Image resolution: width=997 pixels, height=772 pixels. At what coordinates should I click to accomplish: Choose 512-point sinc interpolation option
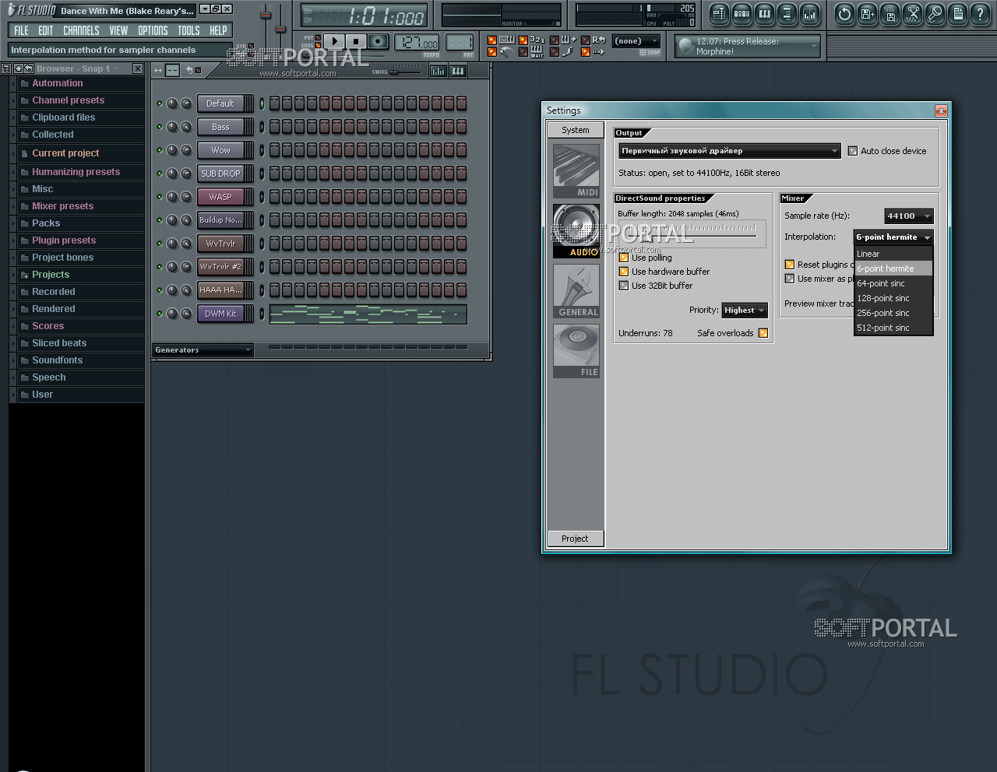coord(893,328)
